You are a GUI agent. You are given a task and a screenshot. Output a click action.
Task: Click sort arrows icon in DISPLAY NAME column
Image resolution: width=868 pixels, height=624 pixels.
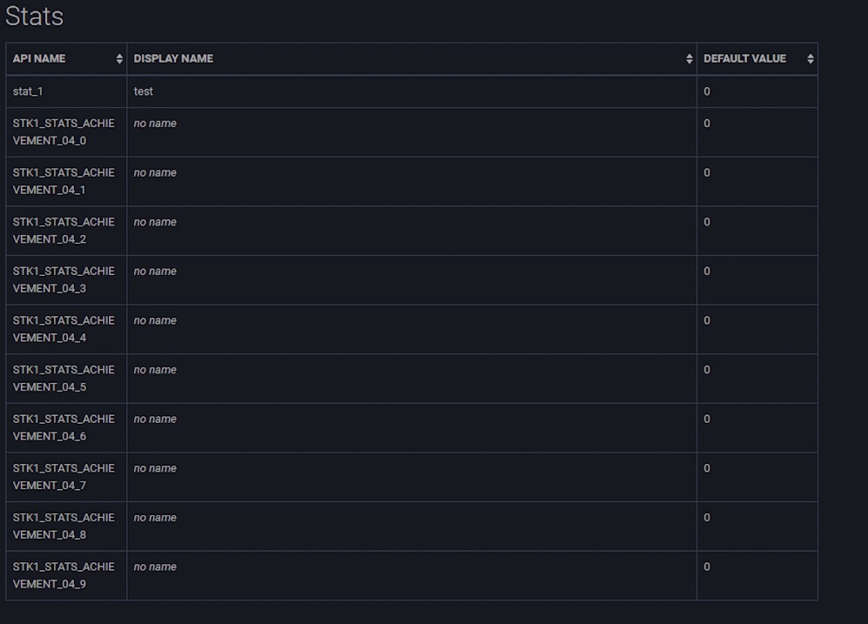pos(690,59)
